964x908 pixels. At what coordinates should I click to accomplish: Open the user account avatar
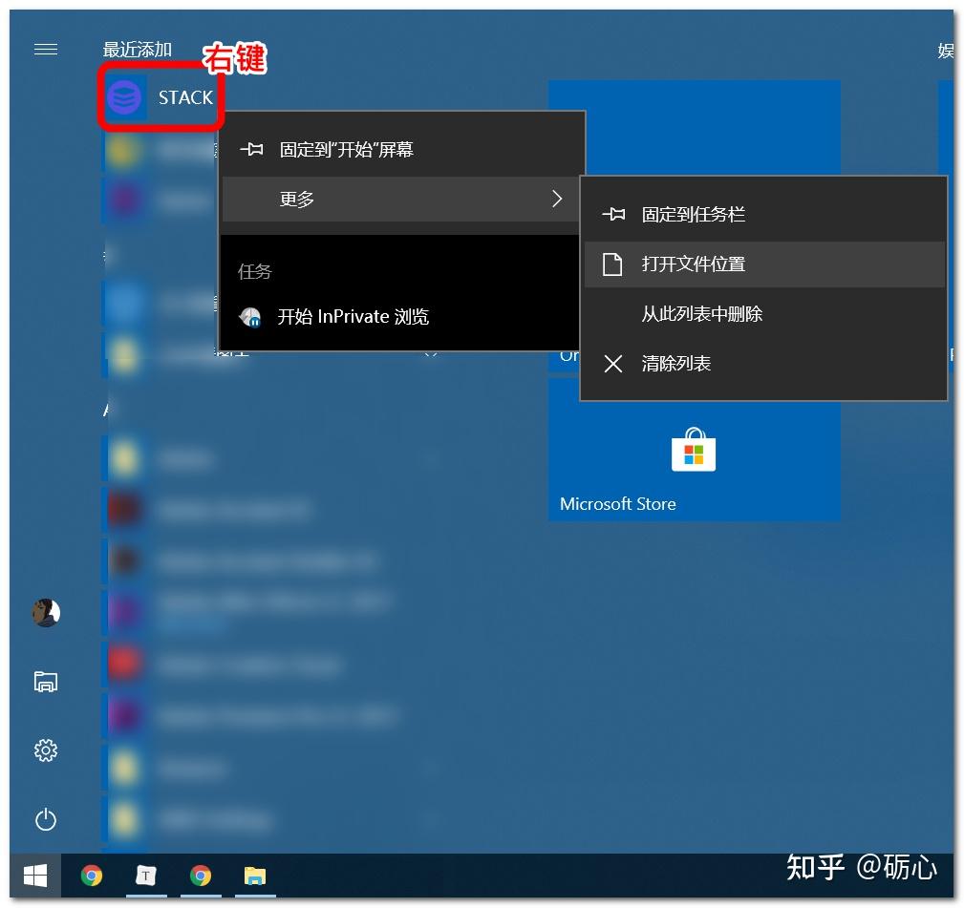click(46, 613)
